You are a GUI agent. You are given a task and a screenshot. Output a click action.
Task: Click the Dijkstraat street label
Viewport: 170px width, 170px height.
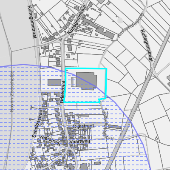pos(83,126)
